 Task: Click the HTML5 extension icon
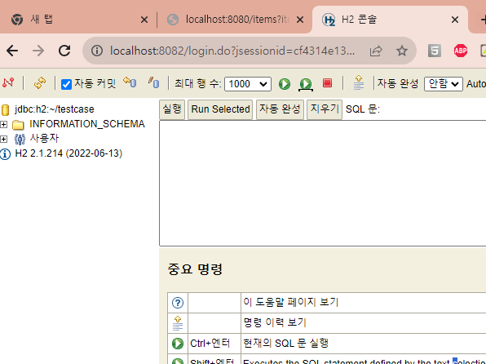pos(435,51)
